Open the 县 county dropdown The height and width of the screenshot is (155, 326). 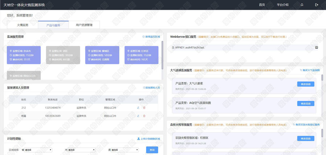[x=125, y=150]
